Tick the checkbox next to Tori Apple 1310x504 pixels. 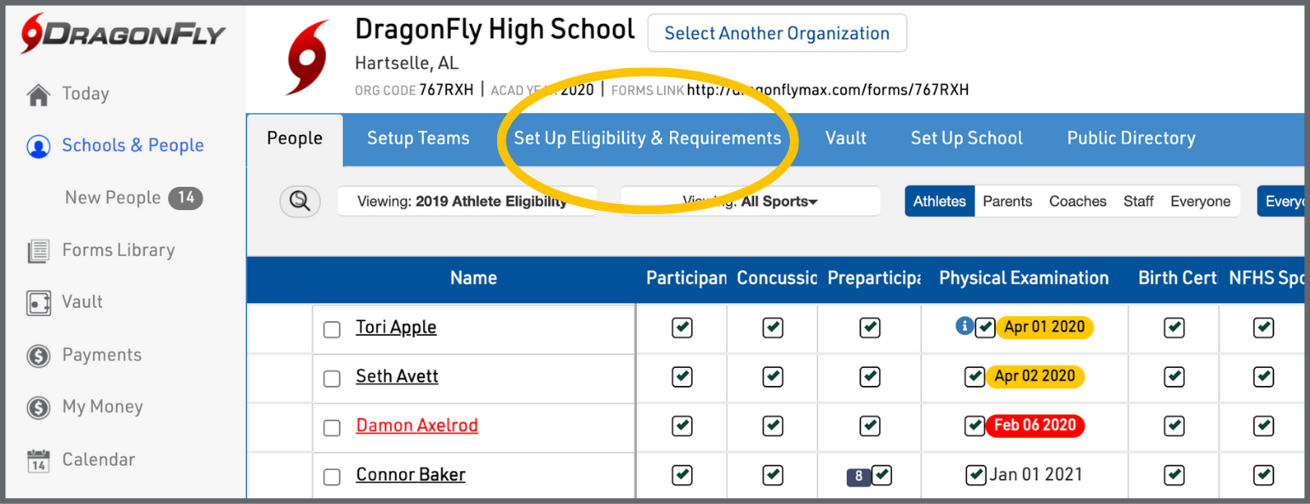click(332, 329)
